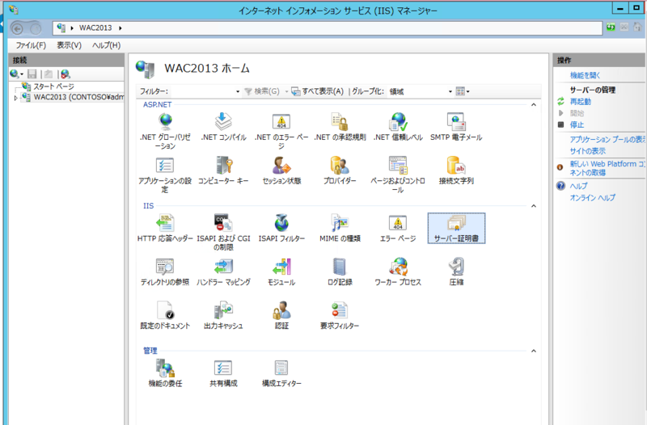Viewport: 647px width, 425px height.
Task: Open 出力キャッシュ feature
Action: (x=223, y=315)
